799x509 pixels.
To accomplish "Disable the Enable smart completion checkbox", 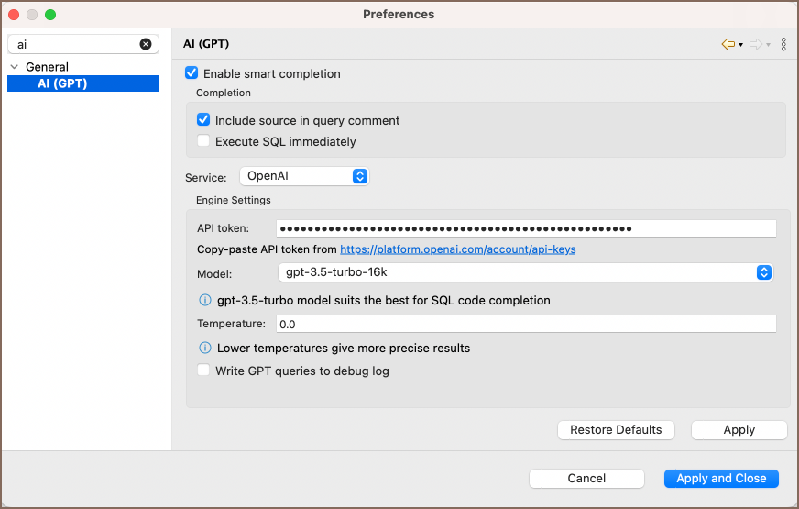I will coord(192,73).
